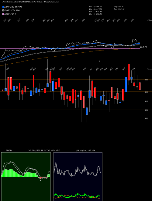Click the 'MACD:' panel heading
The image size is (152, 201).
click(x=9, y=150)
